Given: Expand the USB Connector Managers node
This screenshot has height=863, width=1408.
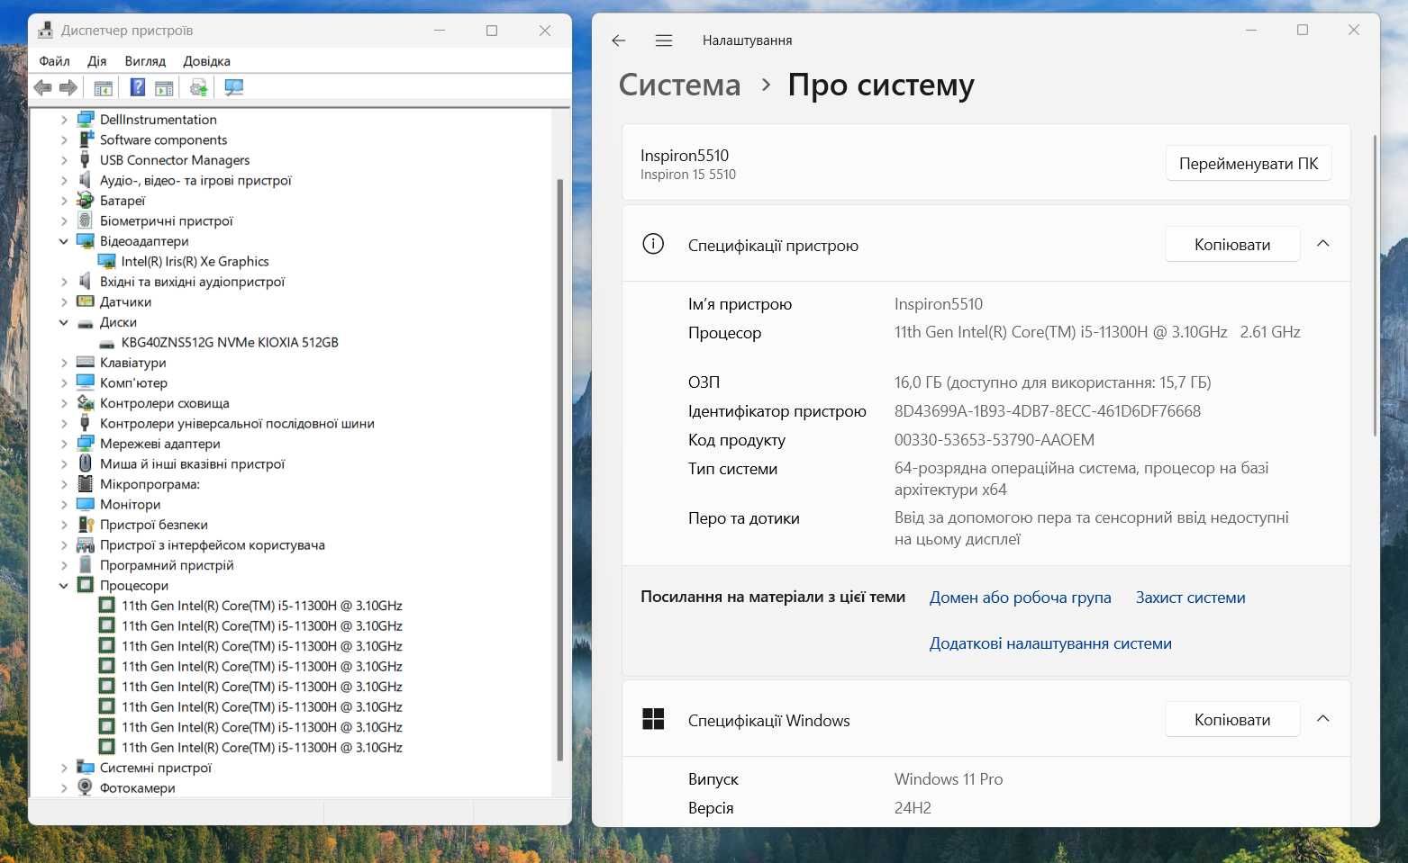Looking at the screenshot, I should [x=64, y=160].
